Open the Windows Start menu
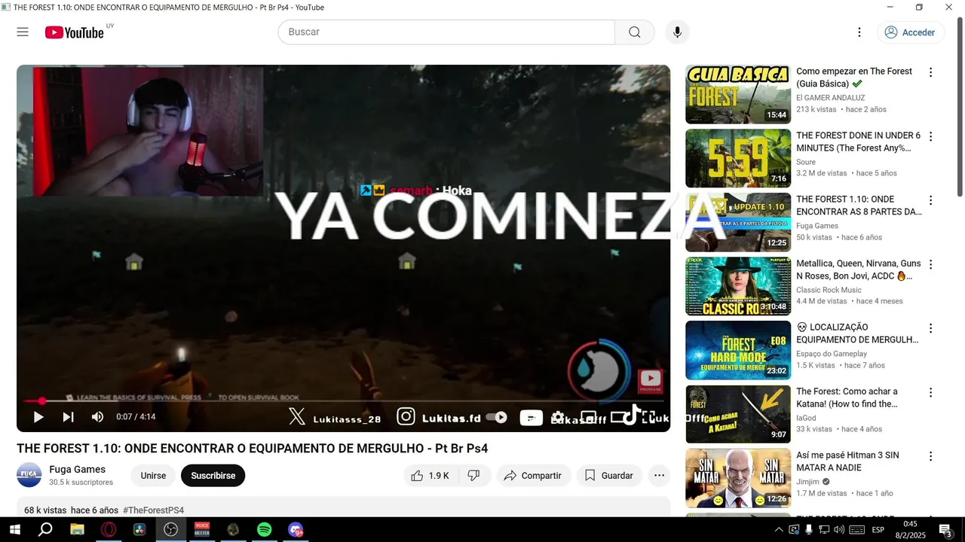Screen dimensions: 965x542 point(14,530)
